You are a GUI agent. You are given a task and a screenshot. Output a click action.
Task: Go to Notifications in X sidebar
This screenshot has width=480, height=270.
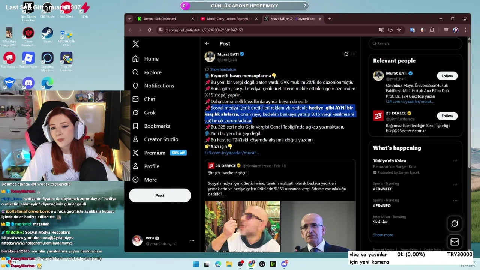click(153, 85)
